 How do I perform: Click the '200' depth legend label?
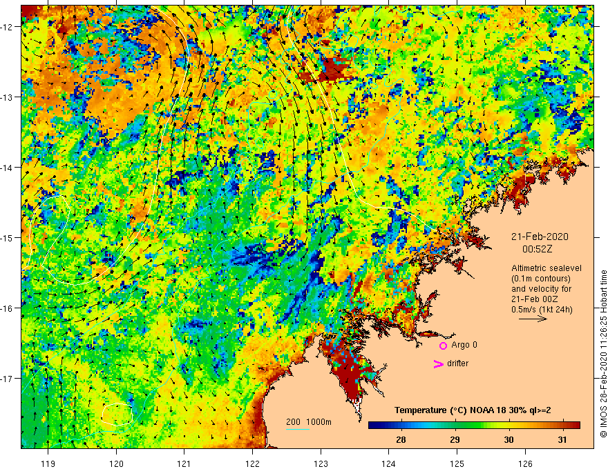293,422
